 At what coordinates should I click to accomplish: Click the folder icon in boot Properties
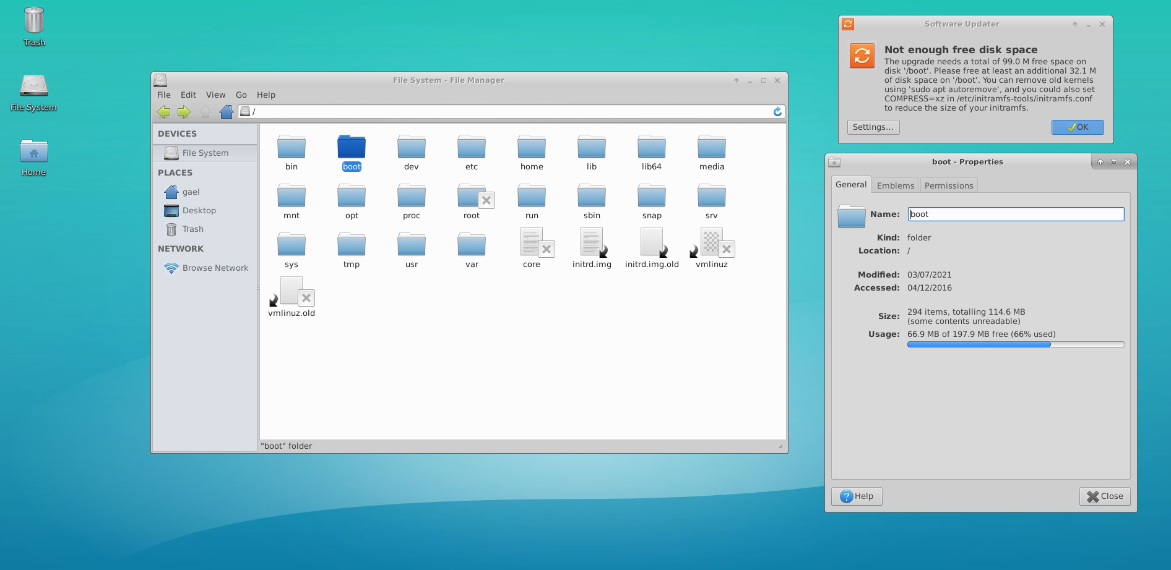pos(851,216)
